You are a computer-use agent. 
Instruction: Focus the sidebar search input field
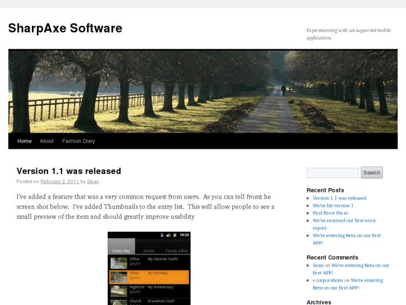[x=332, y=172]
